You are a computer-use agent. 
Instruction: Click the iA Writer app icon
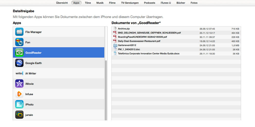point(19,73)
